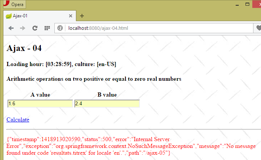The image size is (261, 160).
Task: Maximize the Opera window
Action: click(247, 4)
